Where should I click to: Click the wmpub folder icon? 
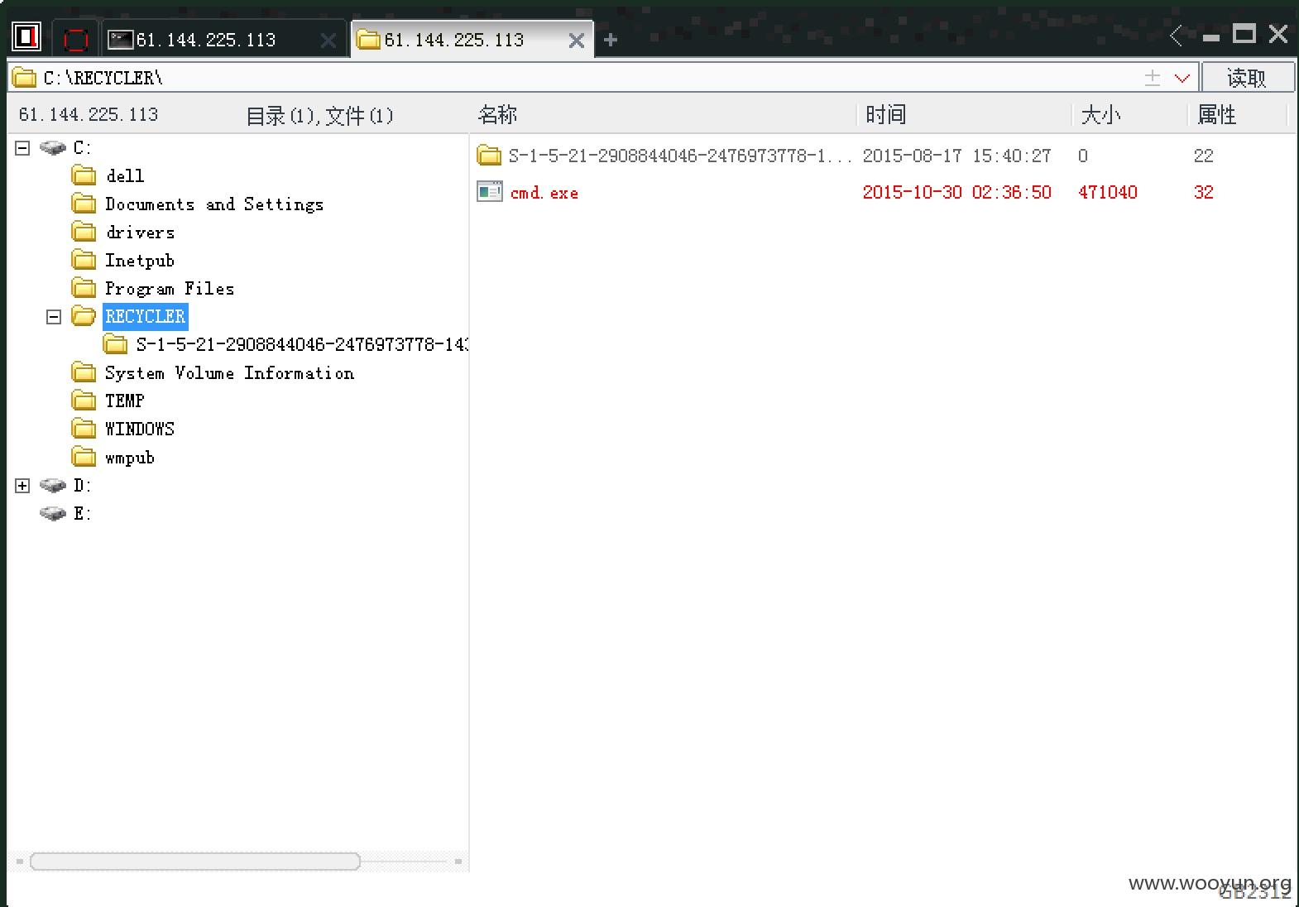point(84,456)
